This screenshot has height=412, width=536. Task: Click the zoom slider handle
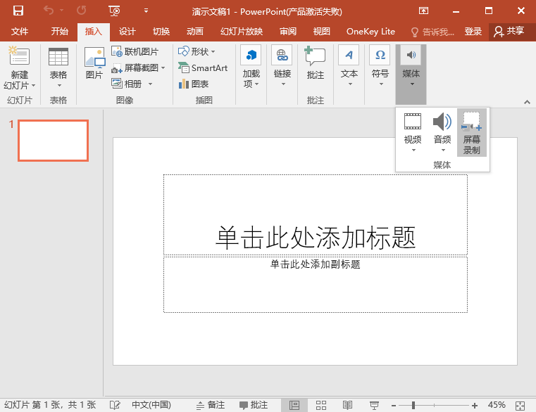tap(413, 406)
